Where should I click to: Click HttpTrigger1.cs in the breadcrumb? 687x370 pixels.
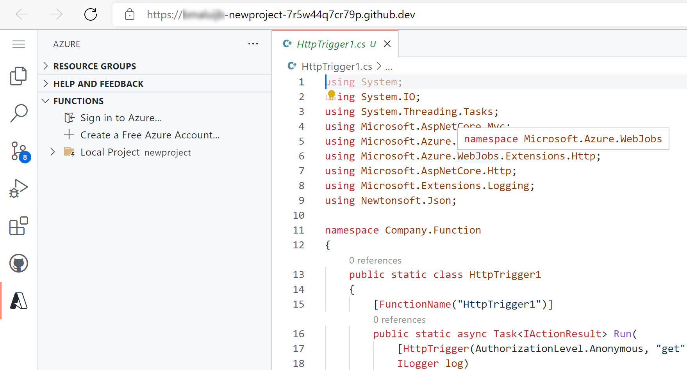[x=337, y=66]
